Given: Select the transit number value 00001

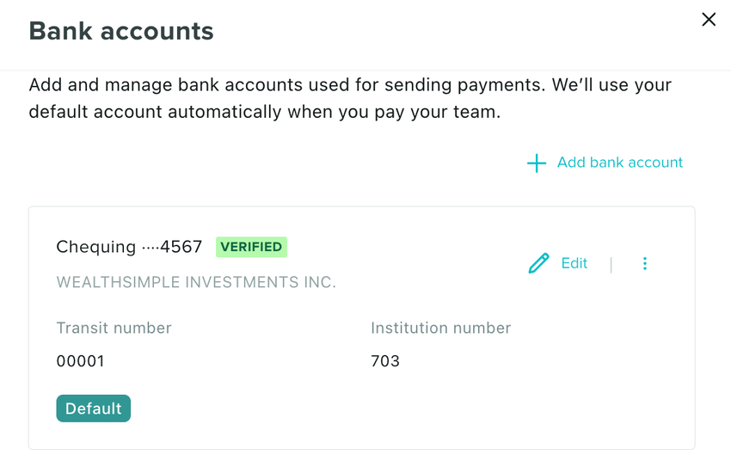Looking at the screenshot, I should pos(80,361).
